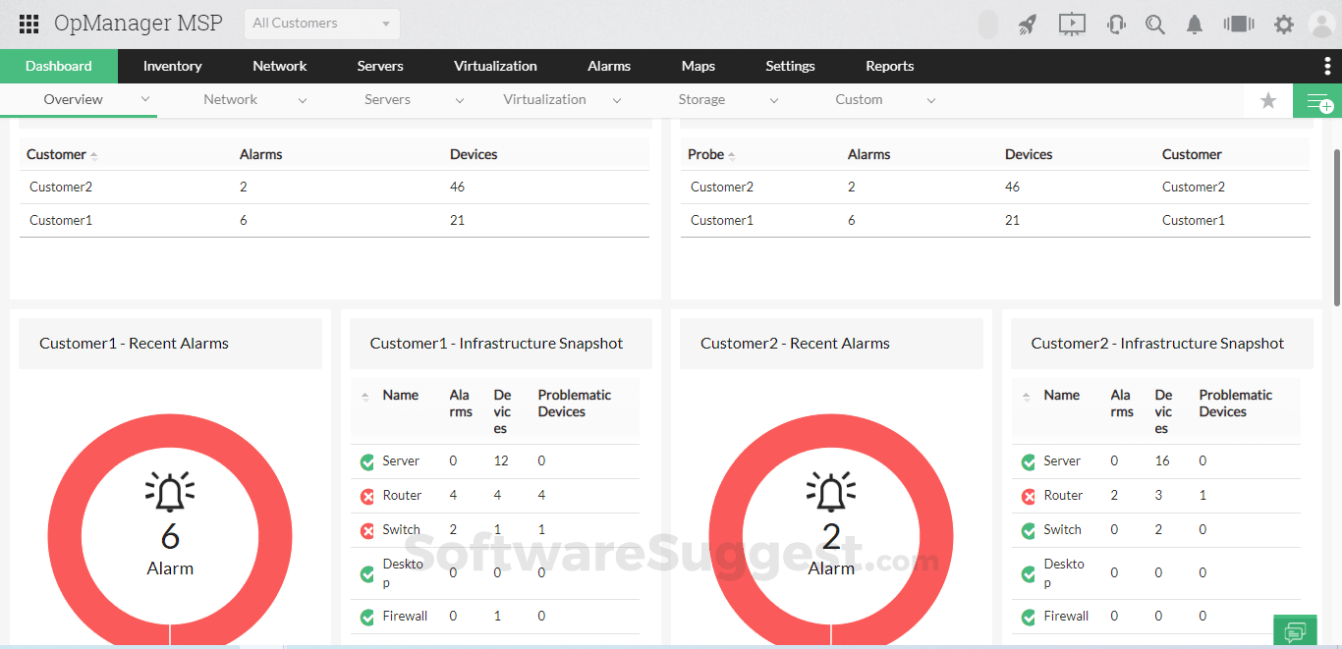Click the 6 Alarm circle for Customer1

pos(170,536)
